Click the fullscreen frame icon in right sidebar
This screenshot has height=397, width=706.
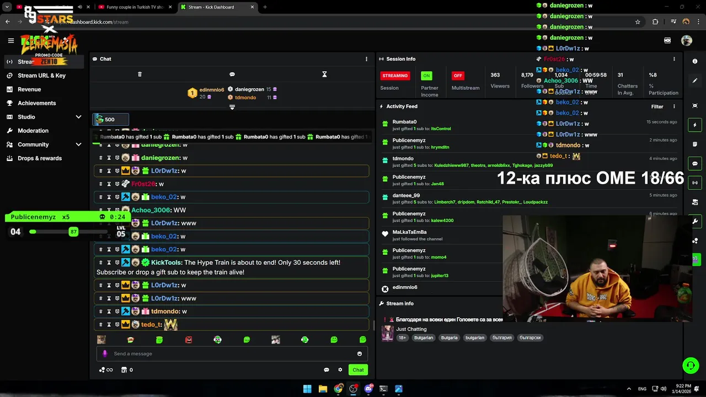pyautogui.click(x=695, y=105)
